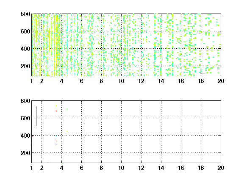Screen dimensions: 244x183
Task: Click the 400 y-axis label on top plot
Action: 25,49
